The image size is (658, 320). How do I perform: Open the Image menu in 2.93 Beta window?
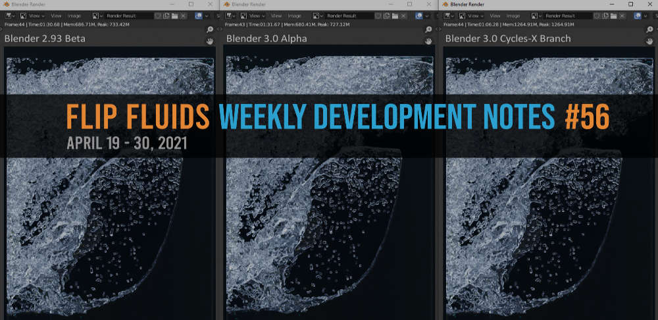tap(74, 16)
